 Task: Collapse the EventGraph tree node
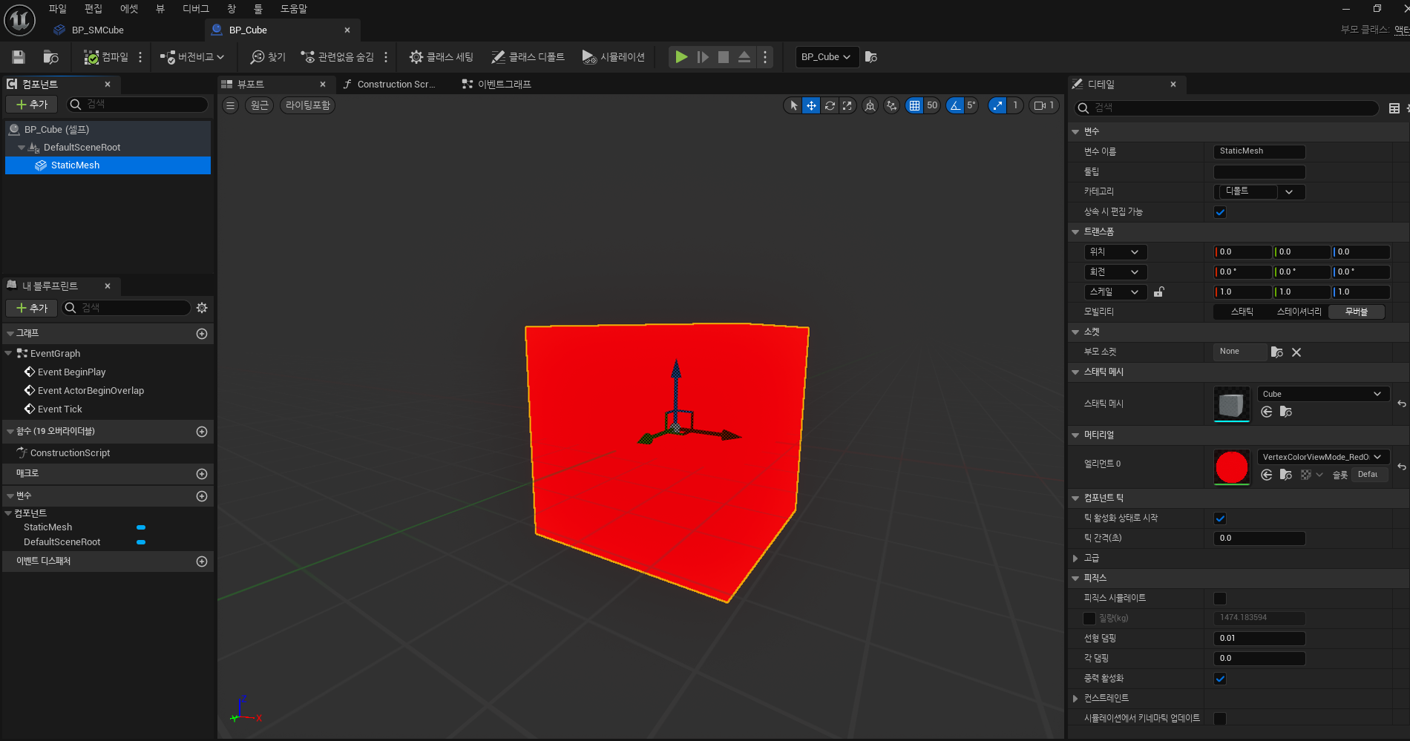coord(9,353)
